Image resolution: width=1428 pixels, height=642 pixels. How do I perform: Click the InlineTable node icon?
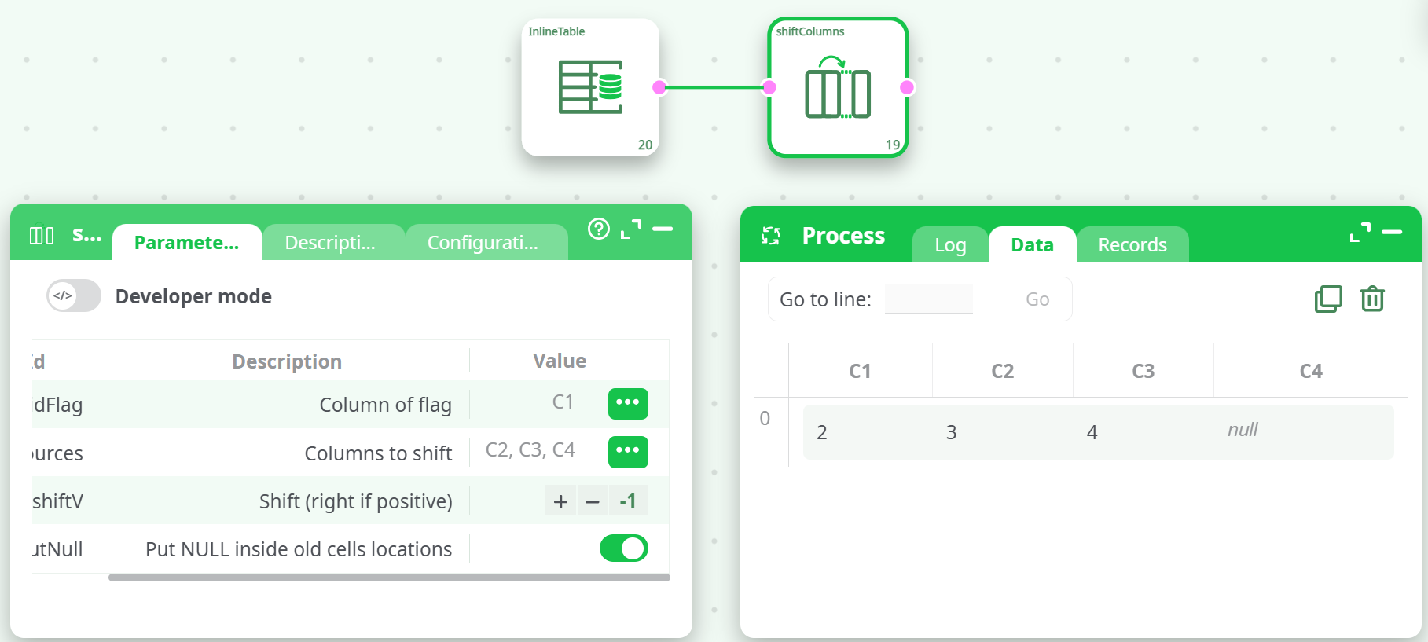point(590,87)
